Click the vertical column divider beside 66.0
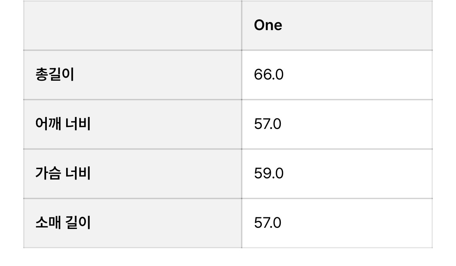Image resolution: width=456 pixels, height=266 pixels. click(242, 75)
